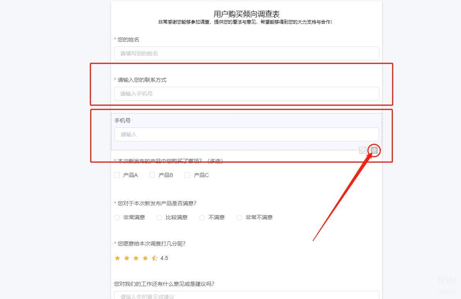461x299 pixels.
Task: Focus the 请填写您的姓名 input field
Action: coord(247,53)
